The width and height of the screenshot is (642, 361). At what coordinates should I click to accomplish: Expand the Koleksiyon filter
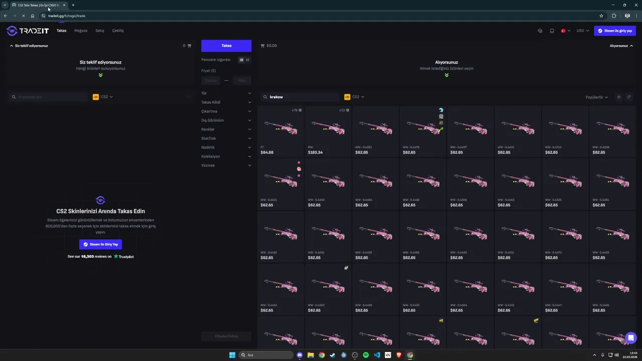tap(226, 156)
